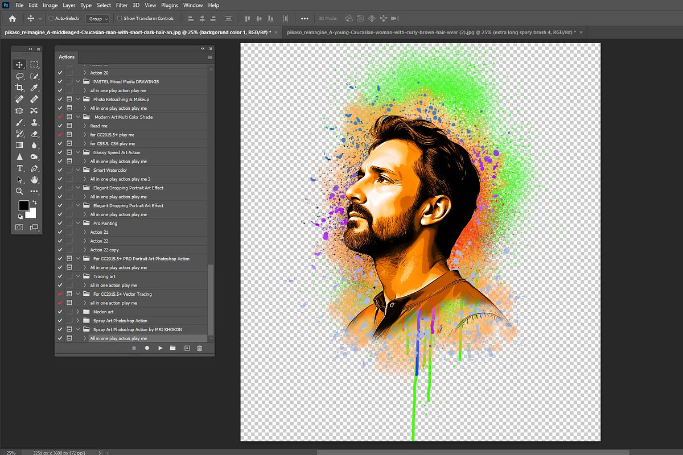Select the Actions panel tab
Image resolution: width=683 pixels, height=455 pixels.
(67, 57)
